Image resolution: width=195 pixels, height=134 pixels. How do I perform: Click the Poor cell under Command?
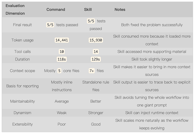point(62,124)
